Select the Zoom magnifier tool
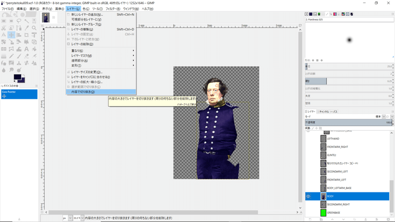The width and height of the screenshot is (395, 222). (34, 28)
